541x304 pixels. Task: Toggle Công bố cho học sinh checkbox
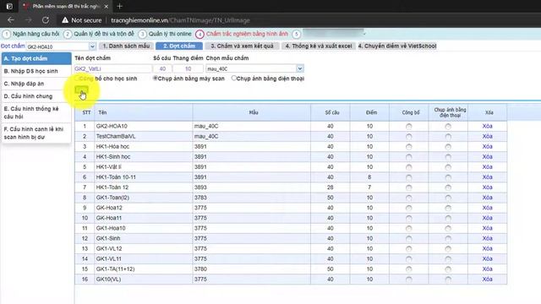click(77, 79)
